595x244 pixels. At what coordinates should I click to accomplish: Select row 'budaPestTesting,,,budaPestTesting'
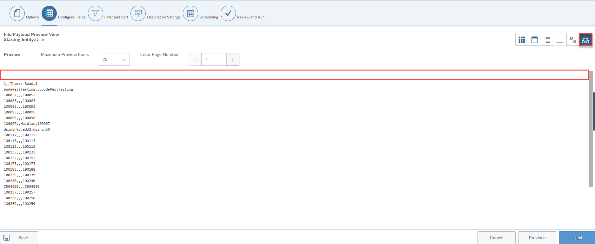(x=38, y=89)
